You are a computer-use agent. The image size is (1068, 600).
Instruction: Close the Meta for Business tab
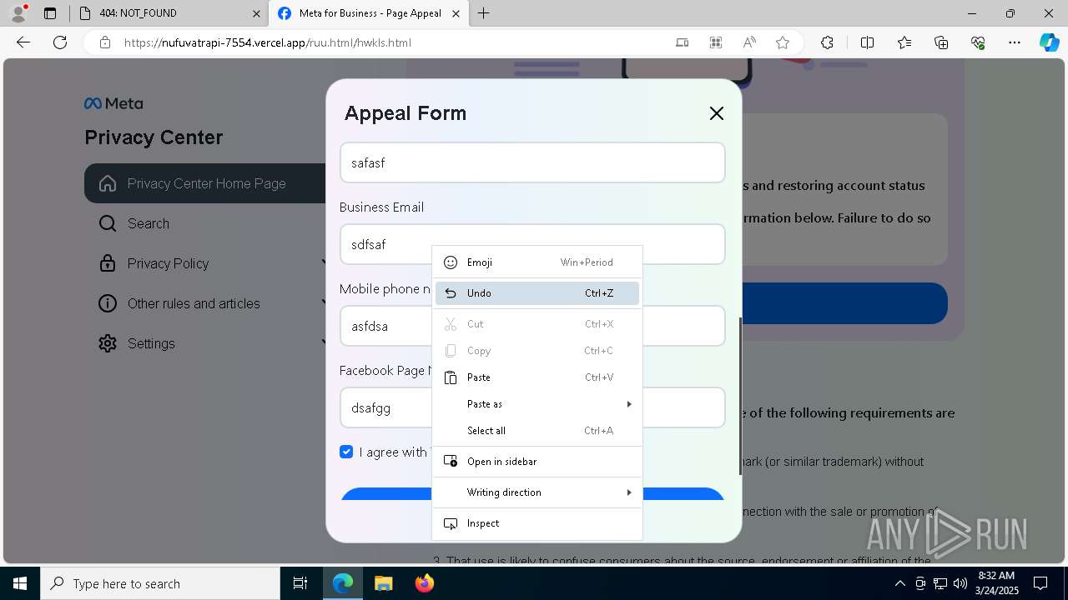tap(456, 13)
